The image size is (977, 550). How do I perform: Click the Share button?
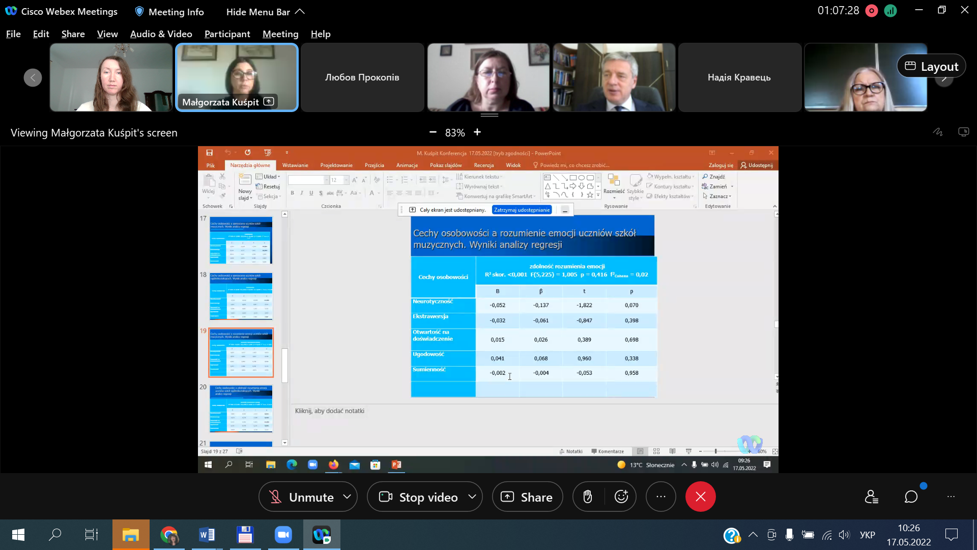click(527, 497)
